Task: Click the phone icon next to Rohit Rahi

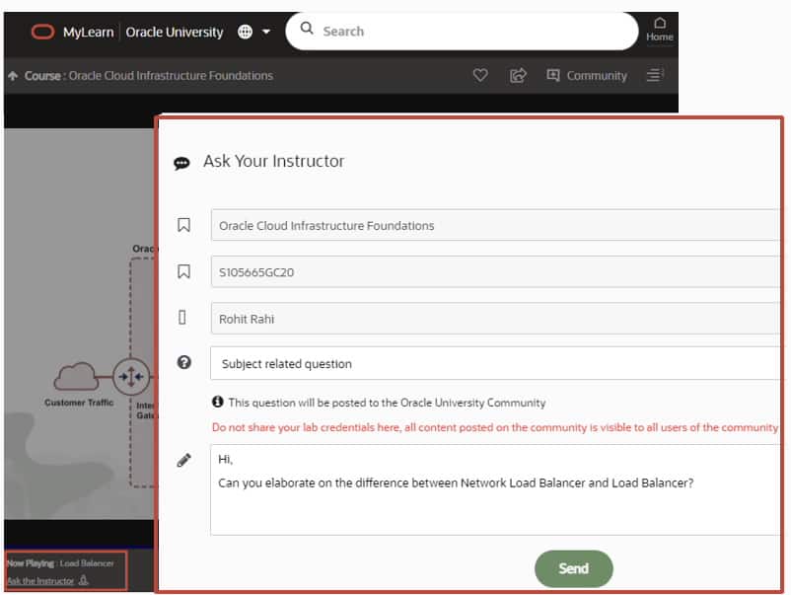Action: pyautogui.click(x=182, y=317)
